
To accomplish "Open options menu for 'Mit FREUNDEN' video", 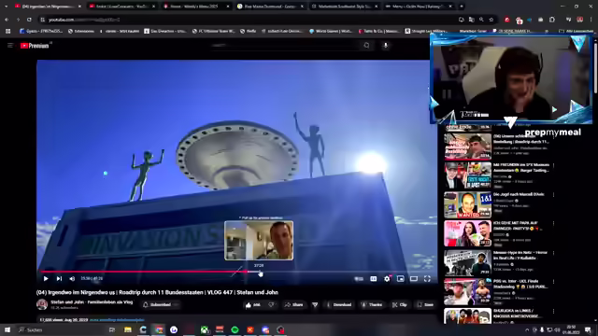I will point(553,165).
